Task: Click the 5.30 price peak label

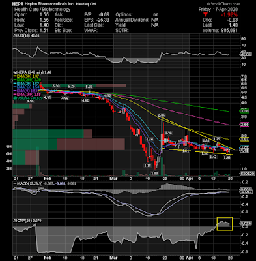Action: point(56,86)
